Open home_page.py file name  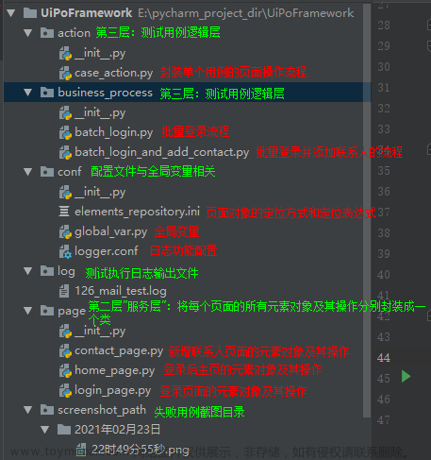coord(114,371)
